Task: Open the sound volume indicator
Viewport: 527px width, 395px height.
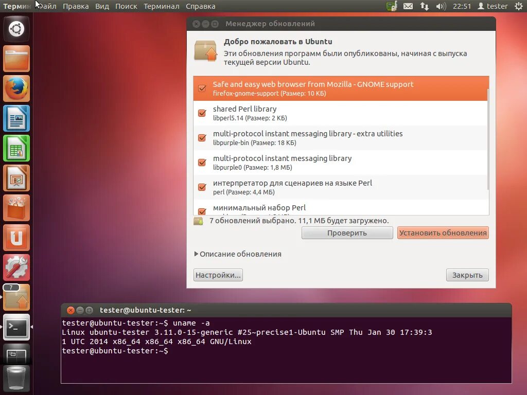Action: [x=441, y=6]
